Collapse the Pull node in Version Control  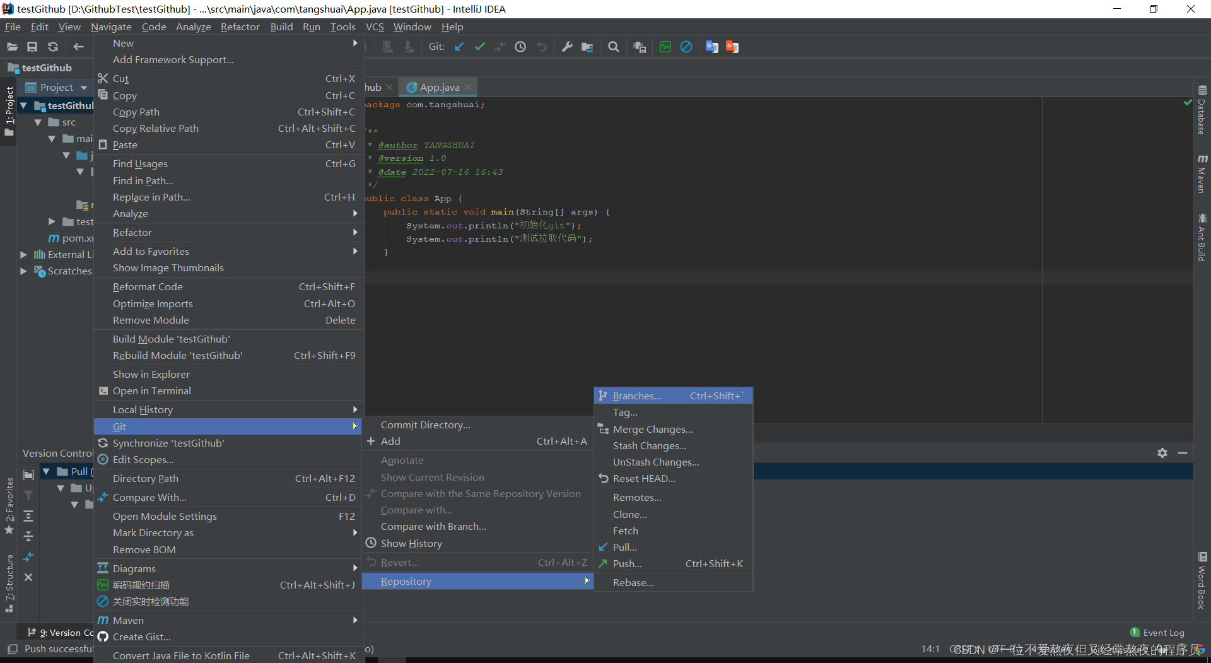[46, 471]
